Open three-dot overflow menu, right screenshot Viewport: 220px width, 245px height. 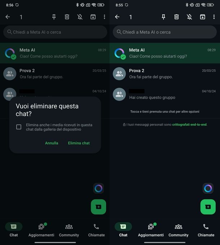(214, 17)
